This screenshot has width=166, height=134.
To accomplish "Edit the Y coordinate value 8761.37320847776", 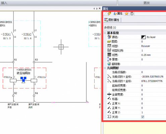I will point(152,81).
